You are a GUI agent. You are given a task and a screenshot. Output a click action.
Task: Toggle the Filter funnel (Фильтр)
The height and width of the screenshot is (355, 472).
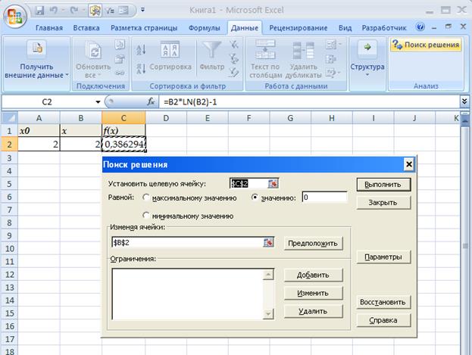(x=212, y=56)
